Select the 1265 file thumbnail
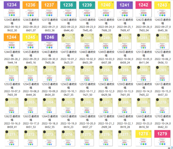Viewport: 173px width, 149px height. (x=68, y=106)
